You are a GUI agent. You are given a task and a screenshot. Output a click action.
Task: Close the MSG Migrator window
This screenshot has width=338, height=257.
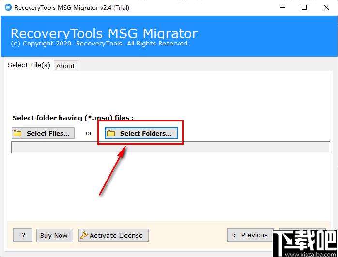click(326, 8)
